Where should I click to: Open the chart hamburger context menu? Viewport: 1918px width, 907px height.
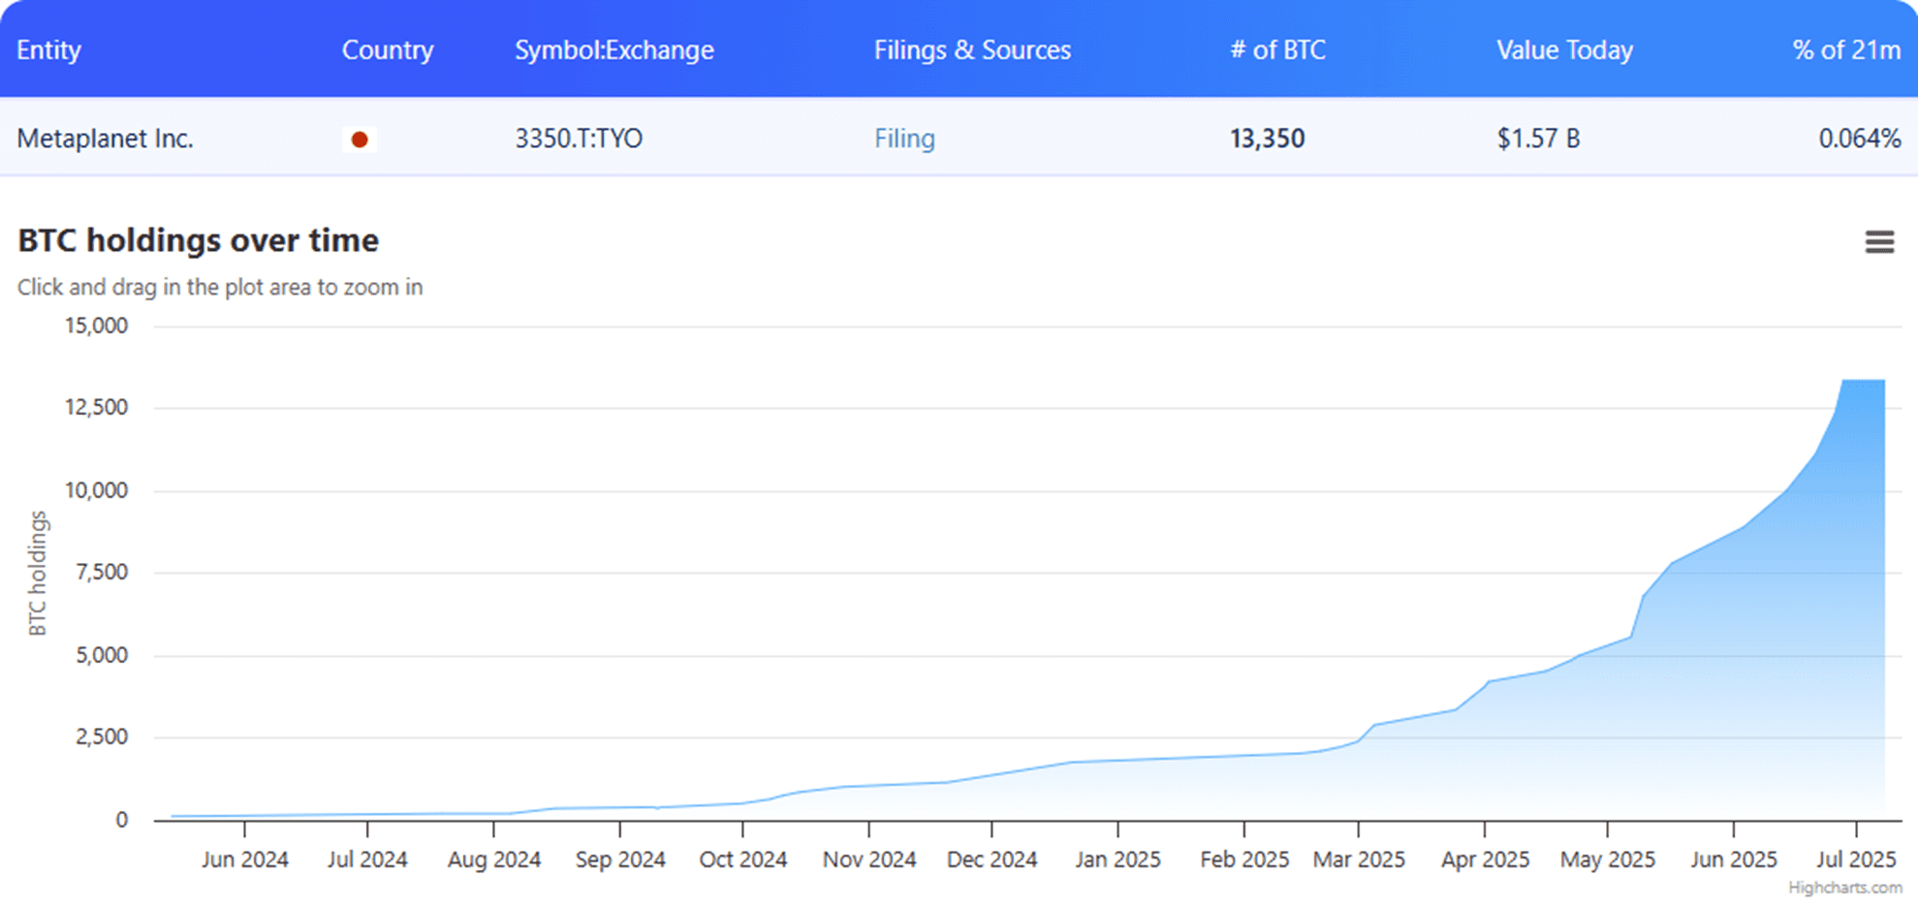pos(1879,241)
